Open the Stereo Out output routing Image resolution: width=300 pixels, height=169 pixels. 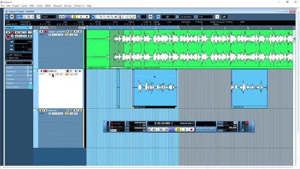coord(19,58)
